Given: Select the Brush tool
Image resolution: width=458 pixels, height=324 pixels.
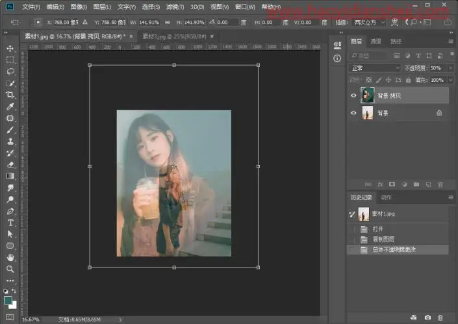Looking at the screenshot, I should [x=10, y=130].
